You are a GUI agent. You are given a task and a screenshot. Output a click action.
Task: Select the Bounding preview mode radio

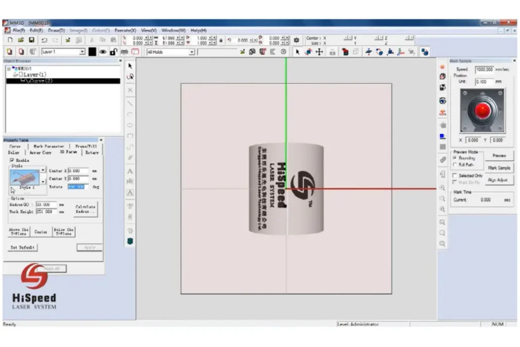pyautogui.click(x=455, y=158)
